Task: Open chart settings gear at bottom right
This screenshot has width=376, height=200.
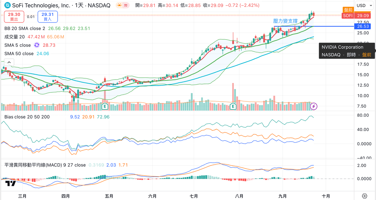Action: 364,196
